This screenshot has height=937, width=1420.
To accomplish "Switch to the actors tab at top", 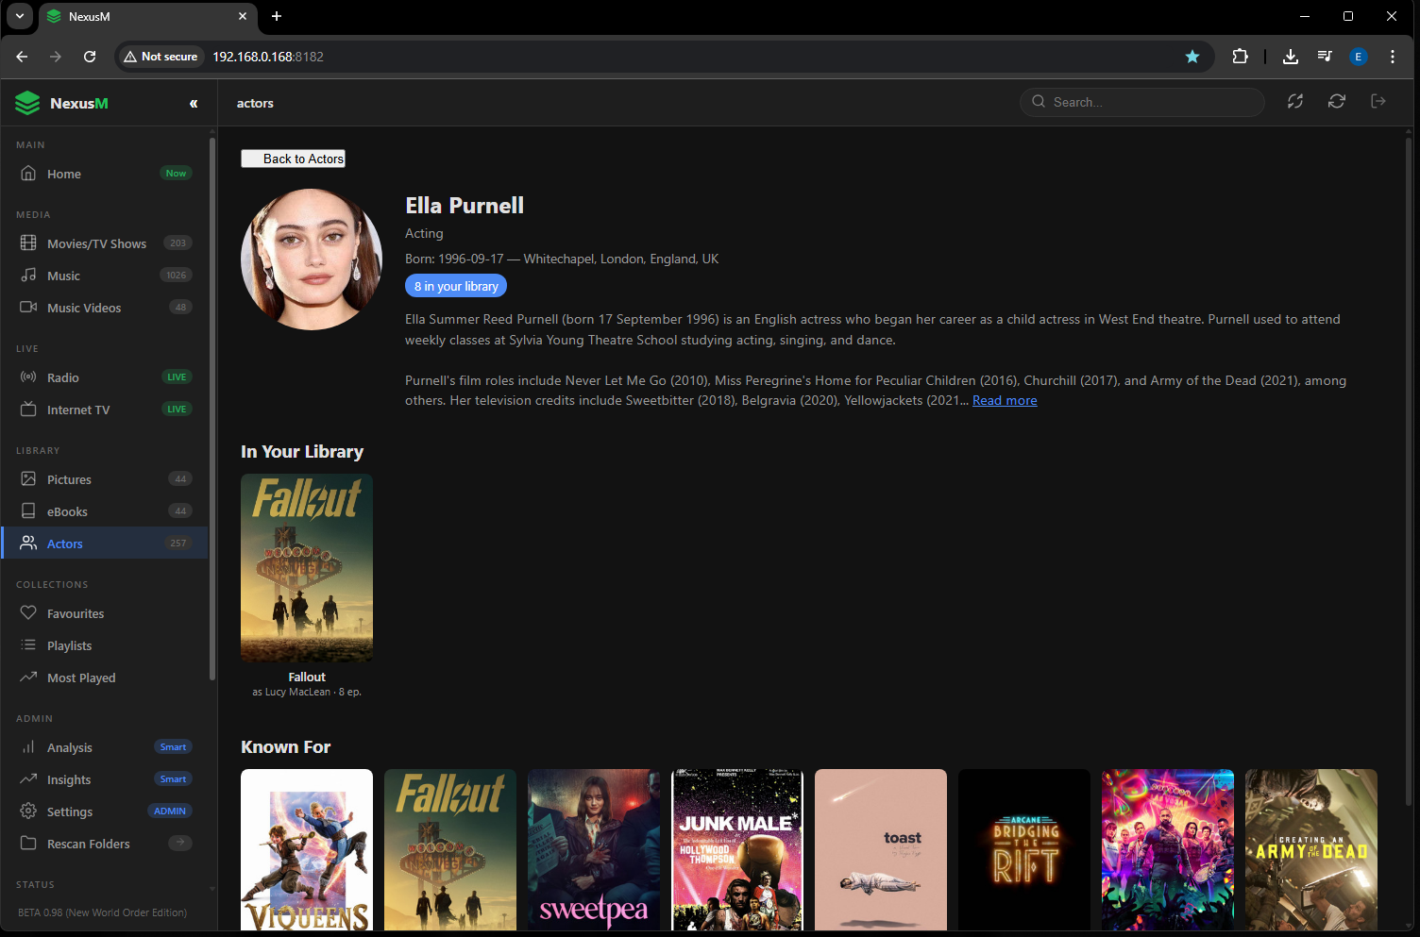I will [x=254, y=103].
